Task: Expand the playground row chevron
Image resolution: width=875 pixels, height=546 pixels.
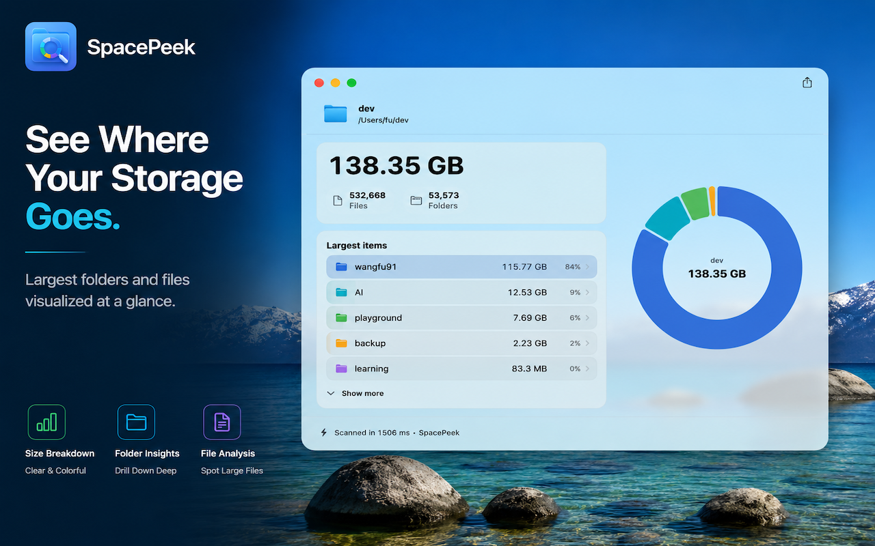Action: (587, 318)
